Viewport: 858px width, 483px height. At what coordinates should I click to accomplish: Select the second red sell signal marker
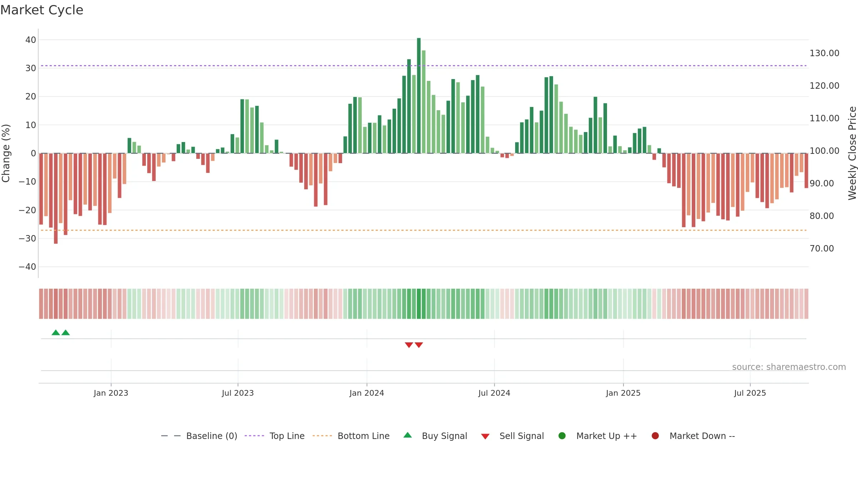click(419, 345)
